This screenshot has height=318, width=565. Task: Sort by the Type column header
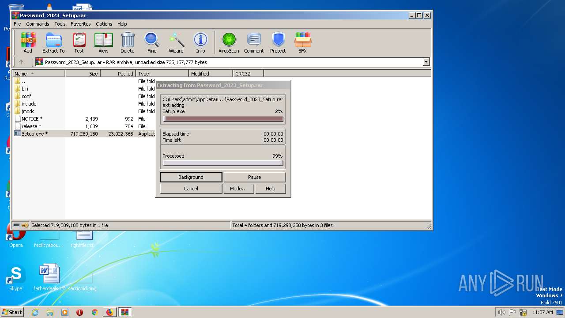pos(162,74)
